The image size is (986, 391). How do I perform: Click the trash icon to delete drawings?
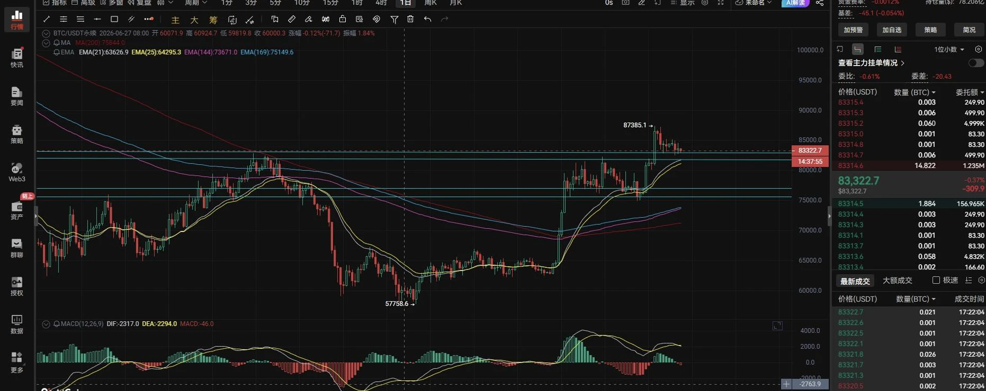pos(410,20)
